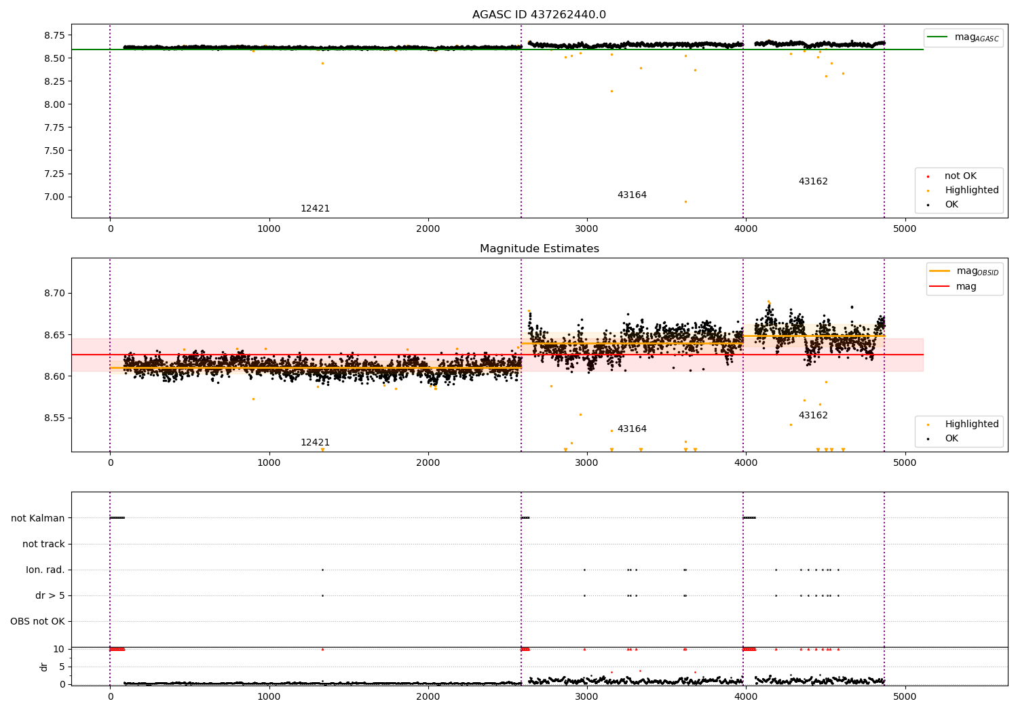The height and width of the screenshot is (712, 1018).
Task: Click the 8.75 tick on top plot
Action: point(53,35)
